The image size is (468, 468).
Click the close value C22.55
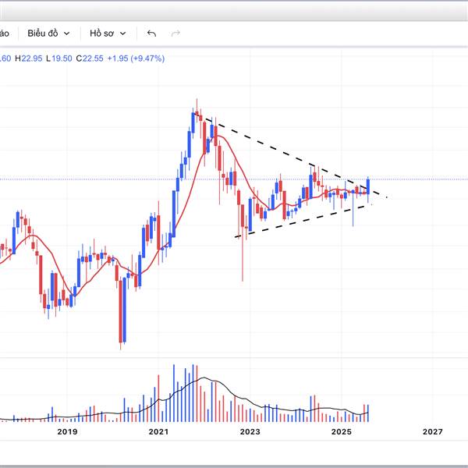point(90,58)
